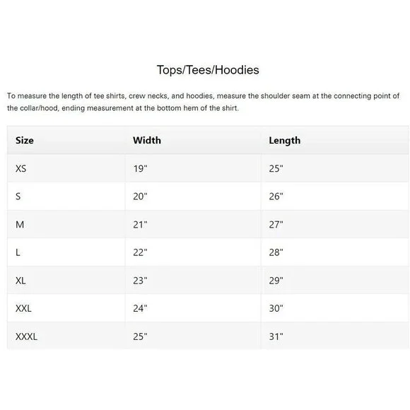Click the 21" width value for M
The height and width of the screenshot is (410, 410).
[x=140, y=225]
